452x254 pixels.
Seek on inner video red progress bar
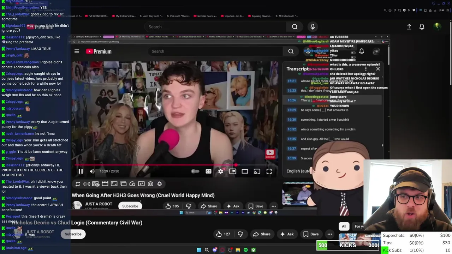(x=175, y=165)
